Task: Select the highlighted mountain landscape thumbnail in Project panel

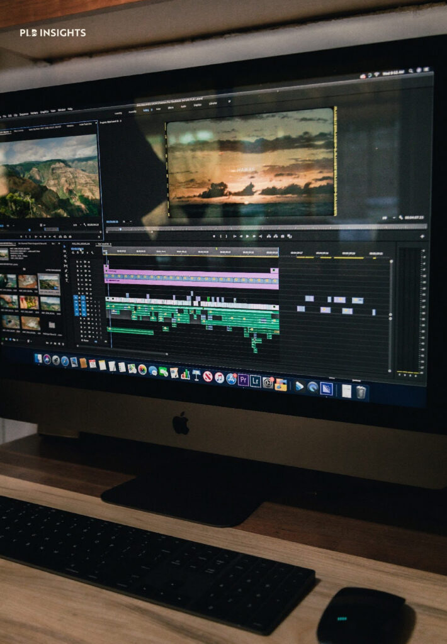Action: 49,283
